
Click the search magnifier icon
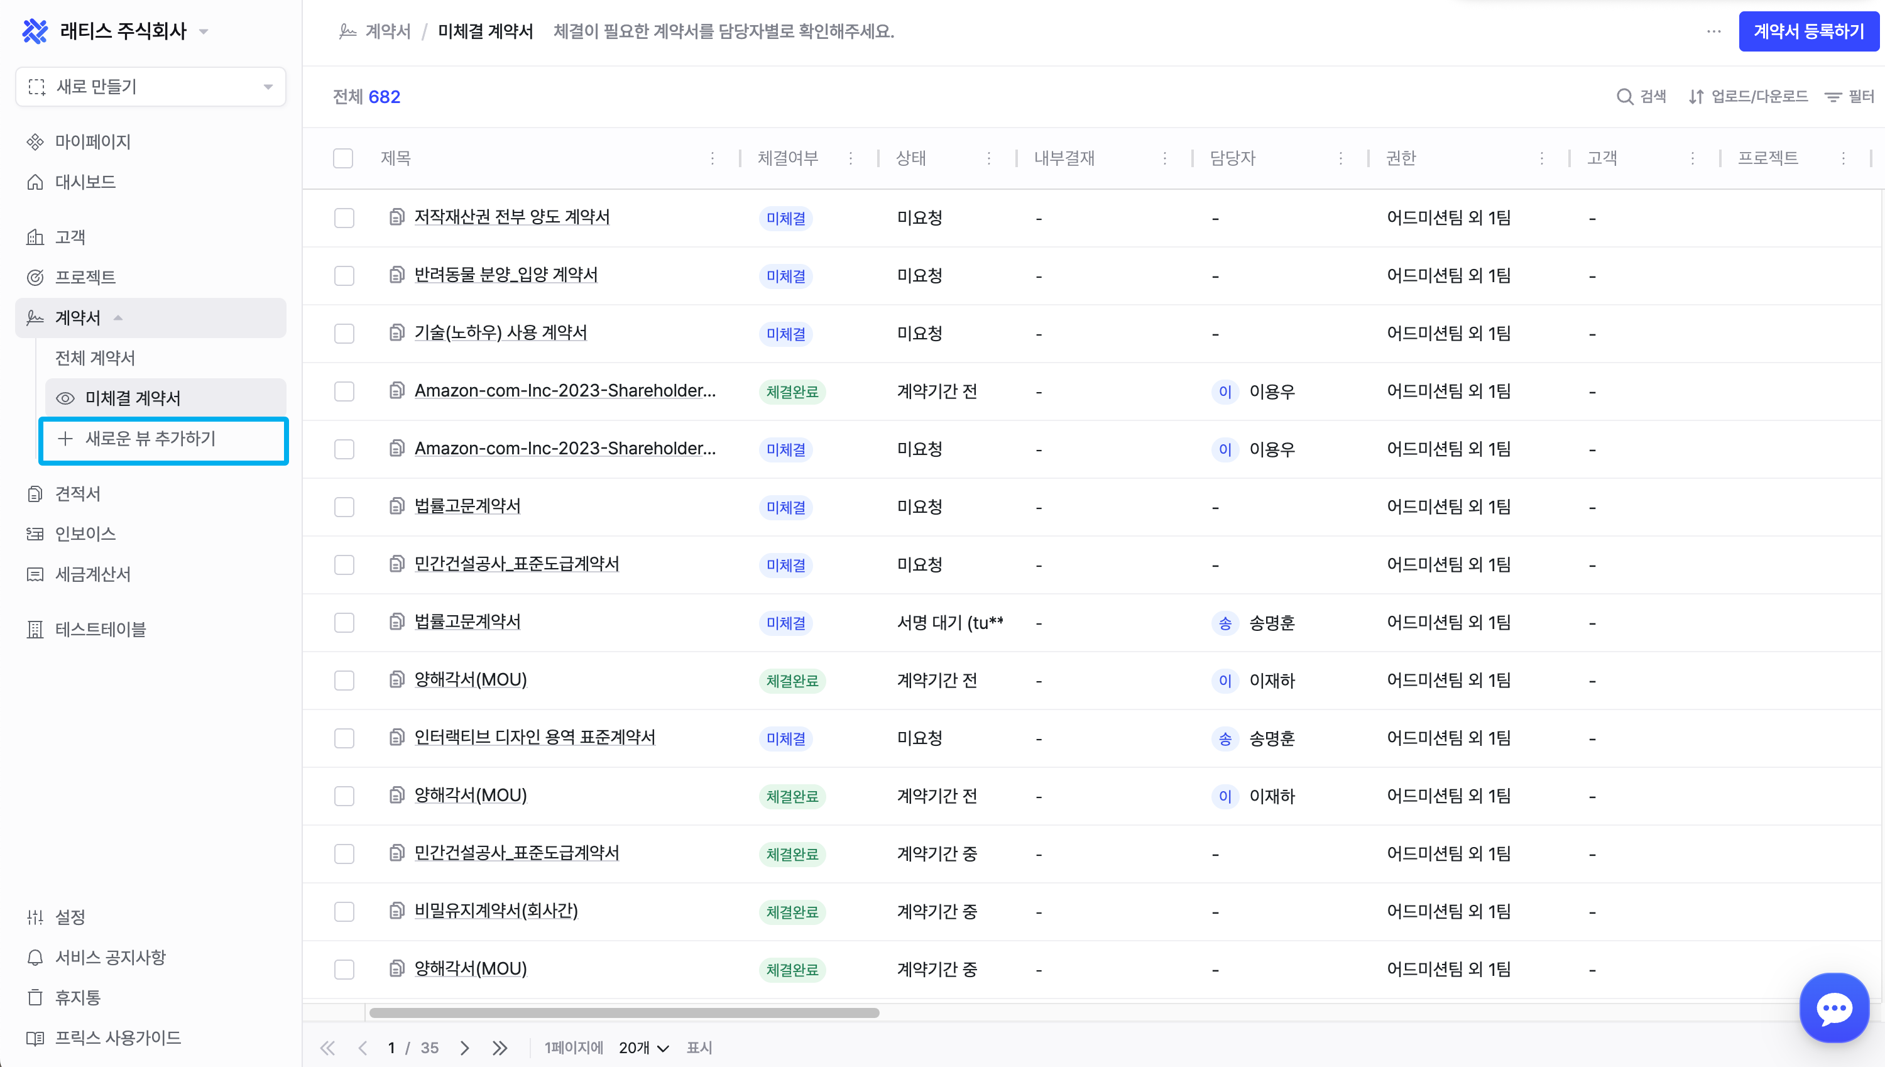pos(1624,97)
